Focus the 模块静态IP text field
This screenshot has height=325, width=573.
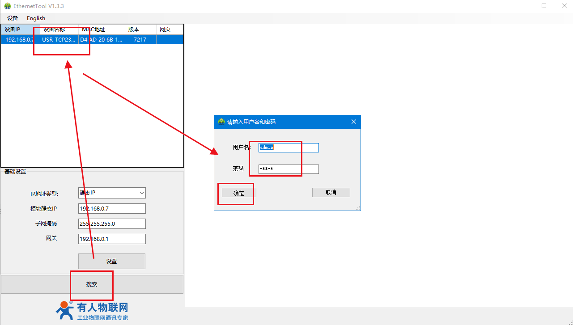click(112, 209)
